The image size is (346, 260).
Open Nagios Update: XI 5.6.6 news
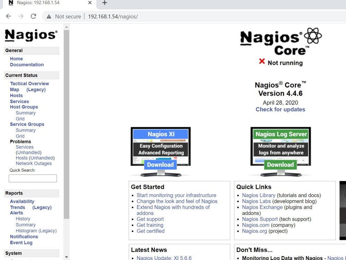[164, 258]
